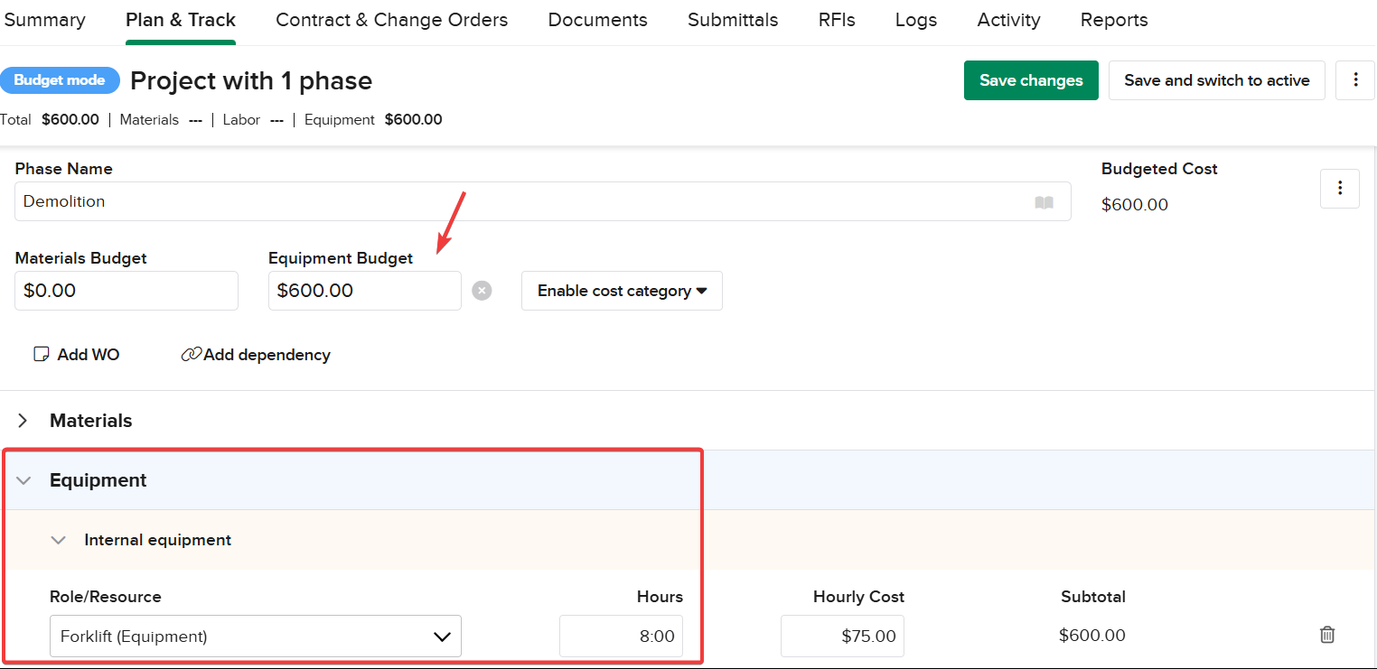Open the Enable cost category dropdown
This screenshot has height=669, width=1377.
622,291
